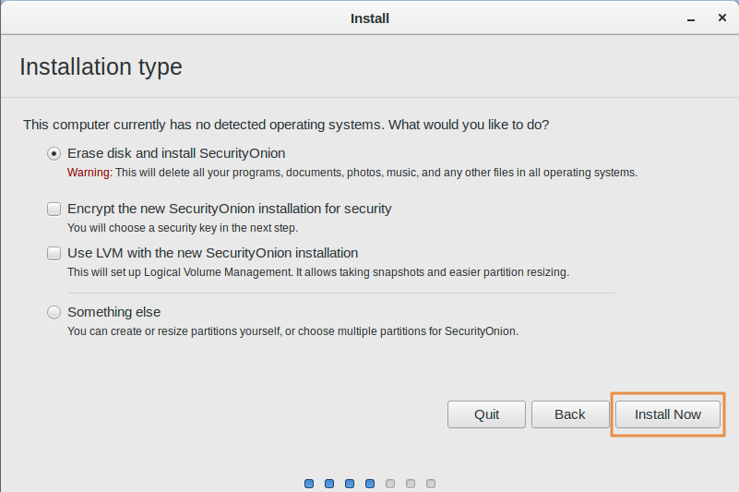739x492 pixels.
Task: Click the Installation type heading
Action: (x=101, y=66)
